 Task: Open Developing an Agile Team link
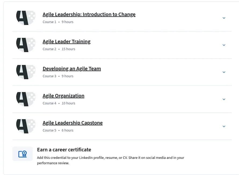[x=72, y=69]
